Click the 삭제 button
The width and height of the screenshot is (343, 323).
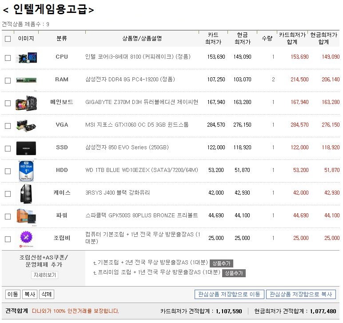click(47, 295)
